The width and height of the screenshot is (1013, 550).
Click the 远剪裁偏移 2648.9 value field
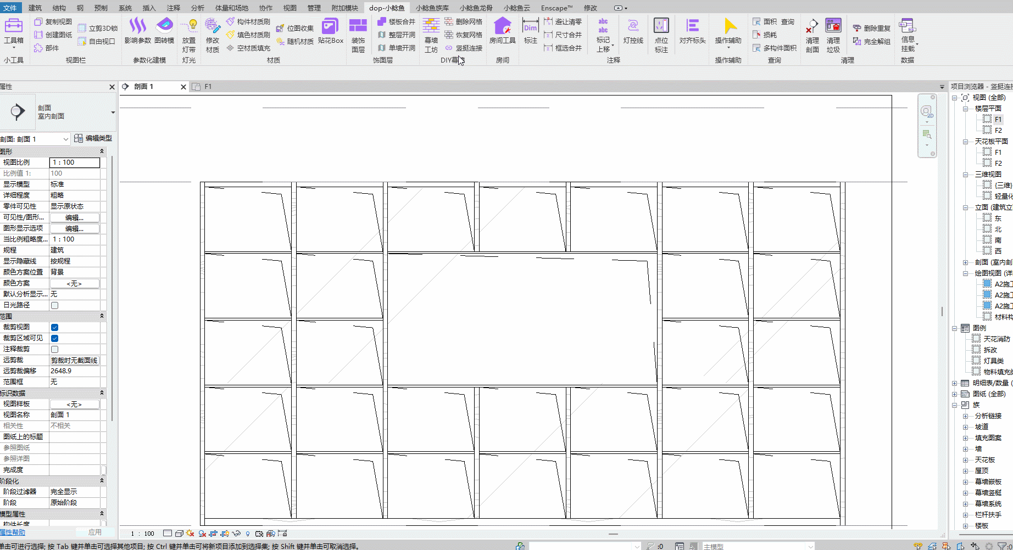tap(75, 371)
